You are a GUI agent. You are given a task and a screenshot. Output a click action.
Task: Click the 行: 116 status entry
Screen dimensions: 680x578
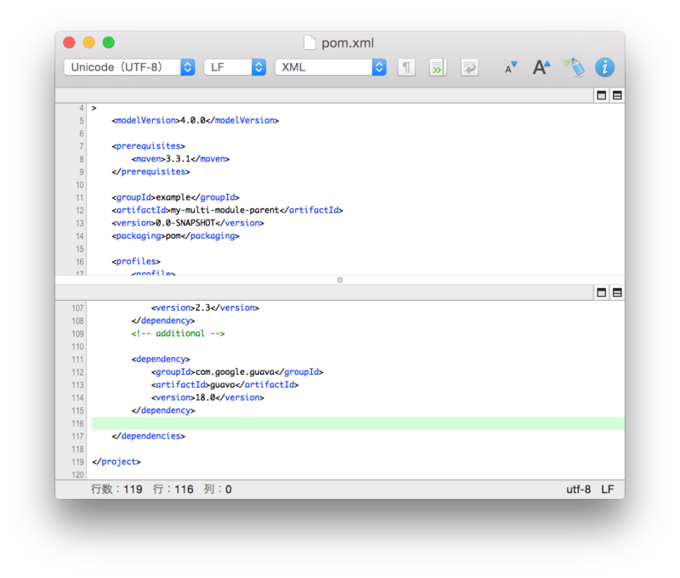click(x=173, y=490)
